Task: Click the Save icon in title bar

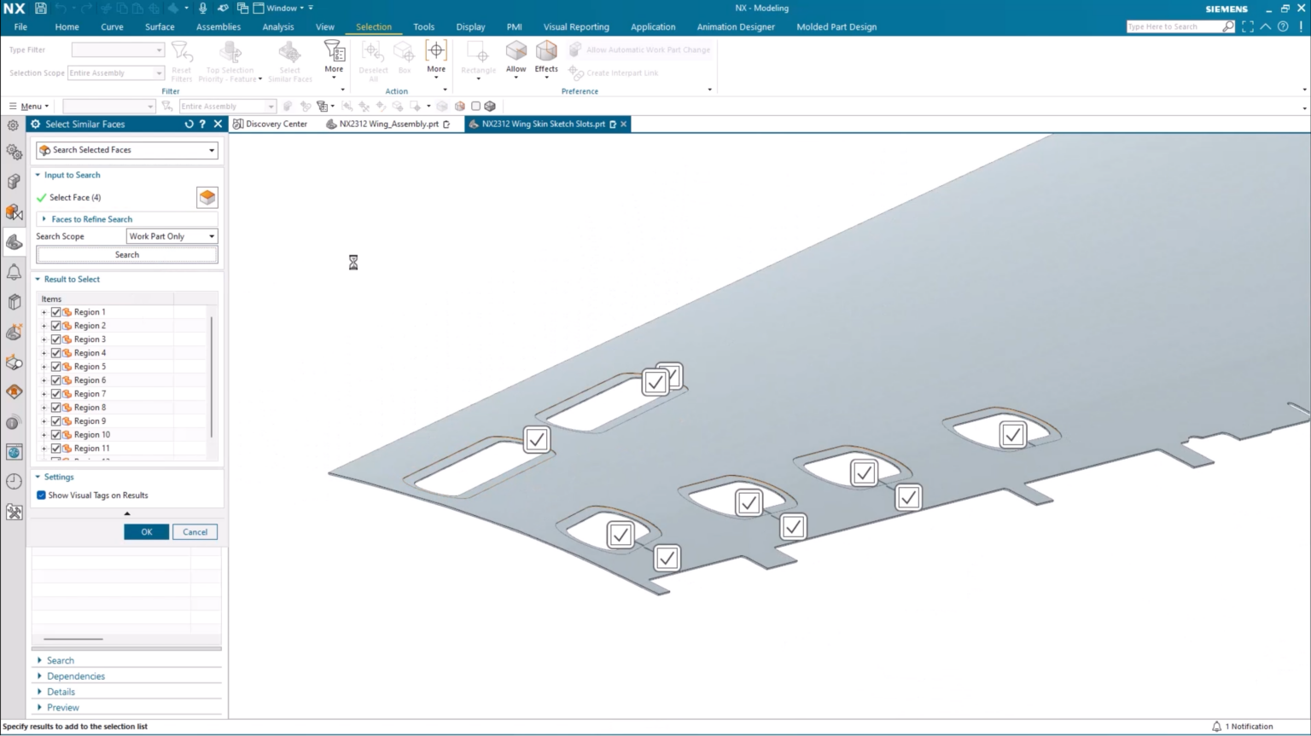Action: [40, 9]
